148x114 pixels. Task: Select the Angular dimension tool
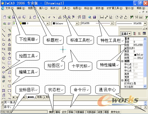[126, 17]
